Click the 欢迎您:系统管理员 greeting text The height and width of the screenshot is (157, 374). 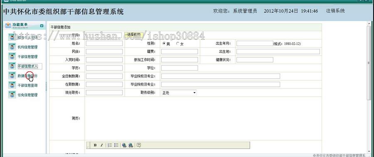[235, 11]
